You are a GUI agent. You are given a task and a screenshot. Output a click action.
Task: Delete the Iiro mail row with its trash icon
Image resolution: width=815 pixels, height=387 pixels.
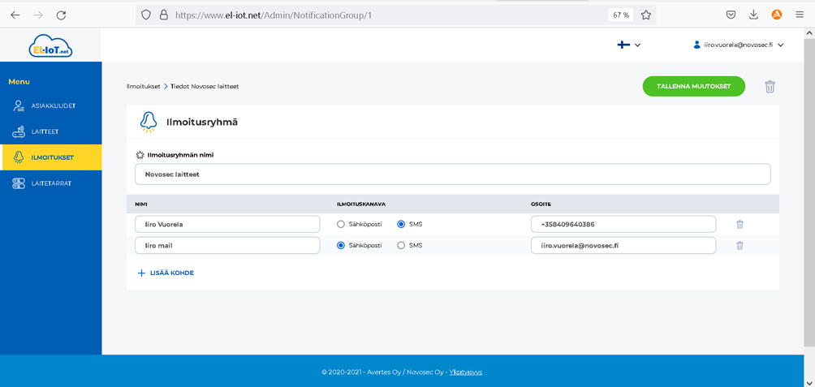point(740,246)
